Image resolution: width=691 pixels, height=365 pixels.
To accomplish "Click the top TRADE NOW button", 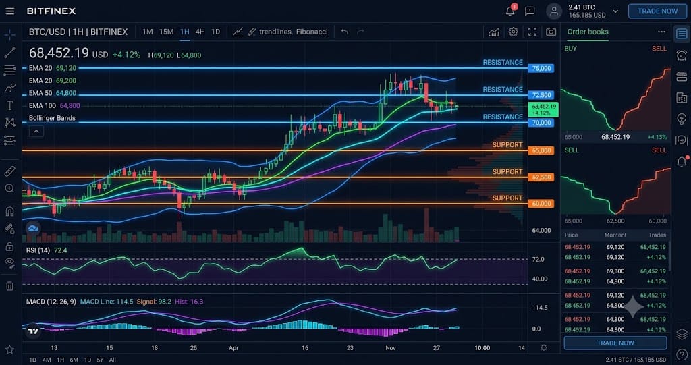I will pos(657,11).
